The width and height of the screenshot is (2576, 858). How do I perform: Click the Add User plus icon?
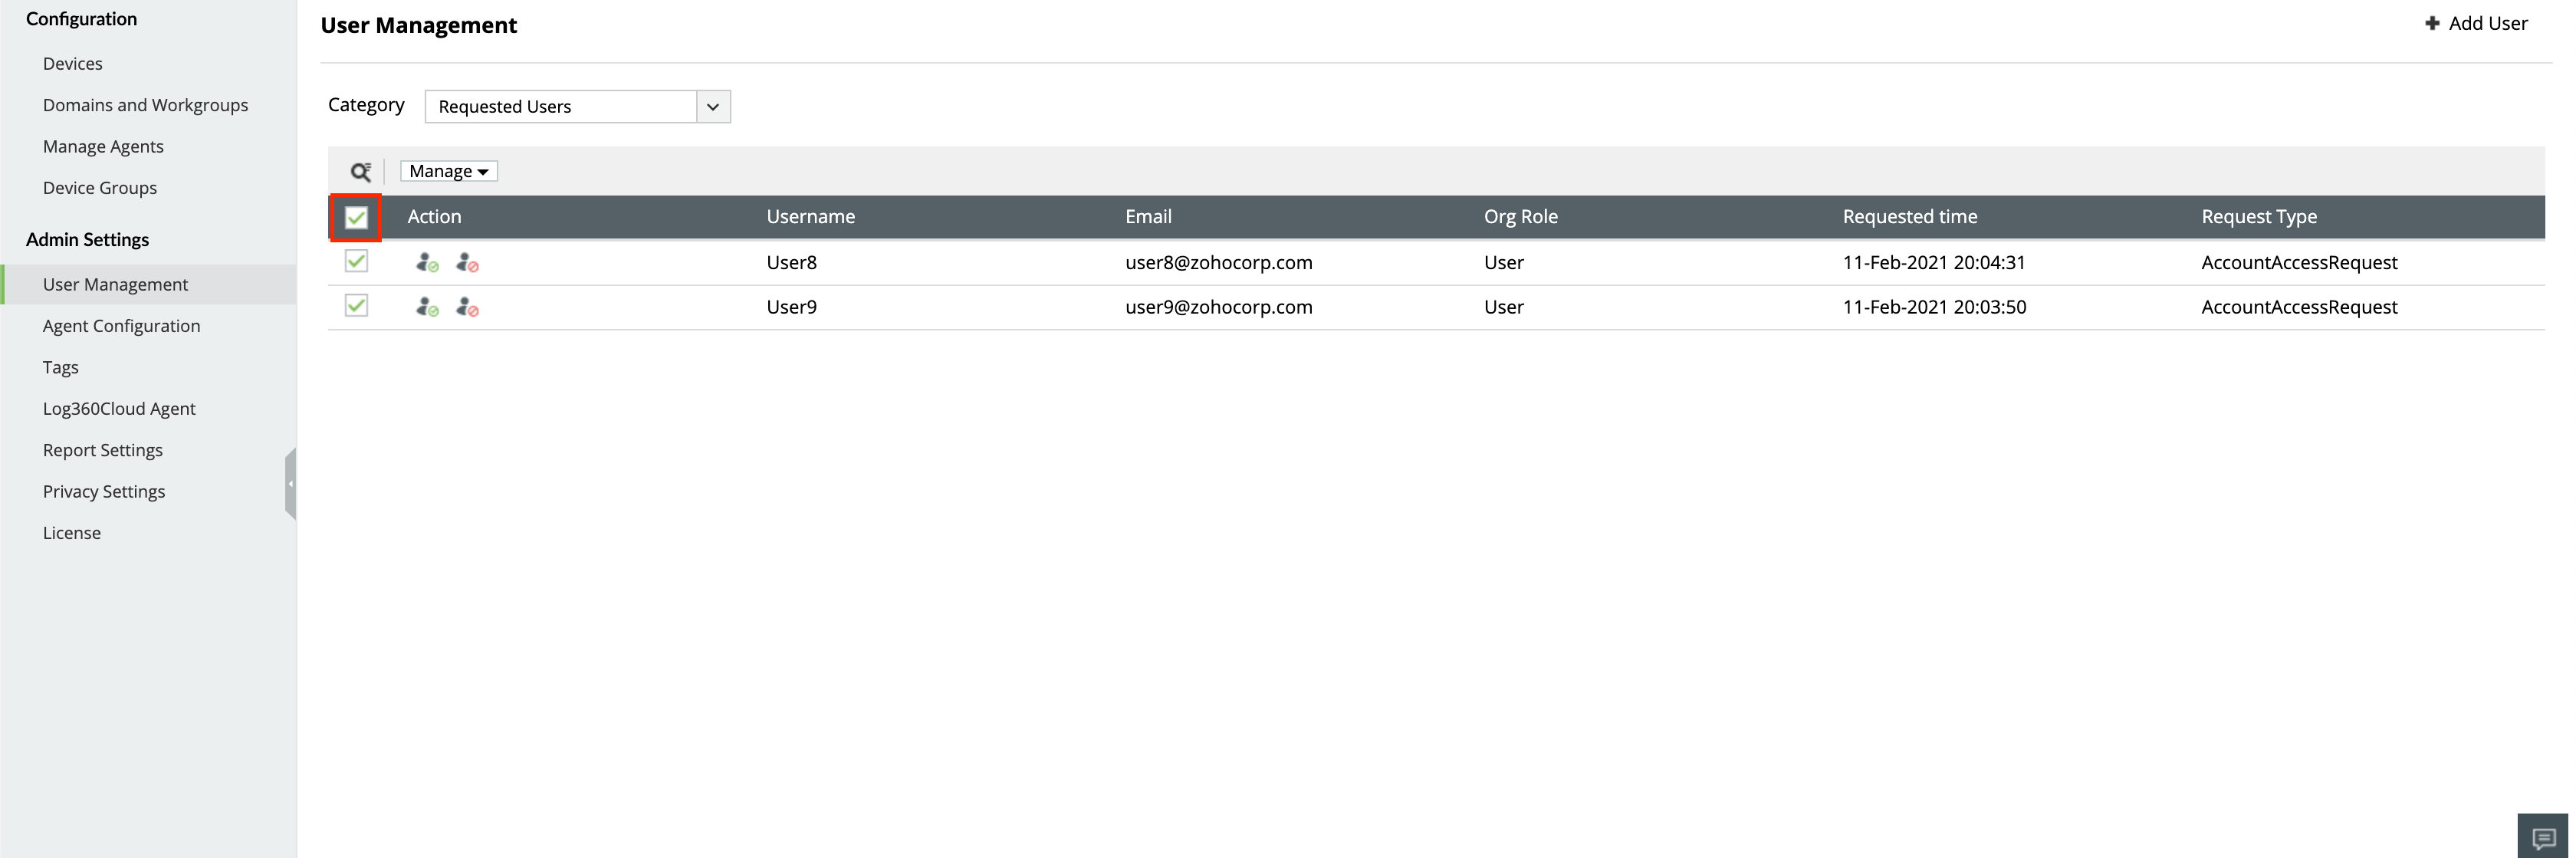(x=2432, y=22)
